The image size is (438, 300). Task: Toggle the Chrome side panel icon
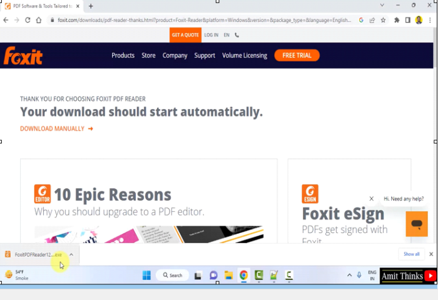tap(408, 20)
